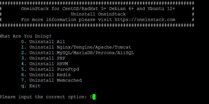Click the cyan option number 3
This screenshot has width=209, height=104.
point(23,58)
